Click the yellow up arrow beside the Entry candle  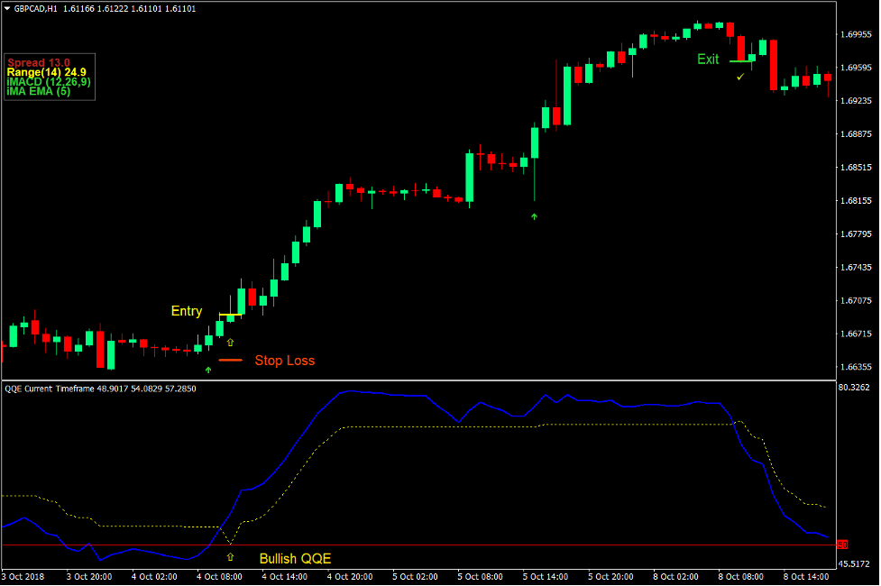[x=230, y=343]
